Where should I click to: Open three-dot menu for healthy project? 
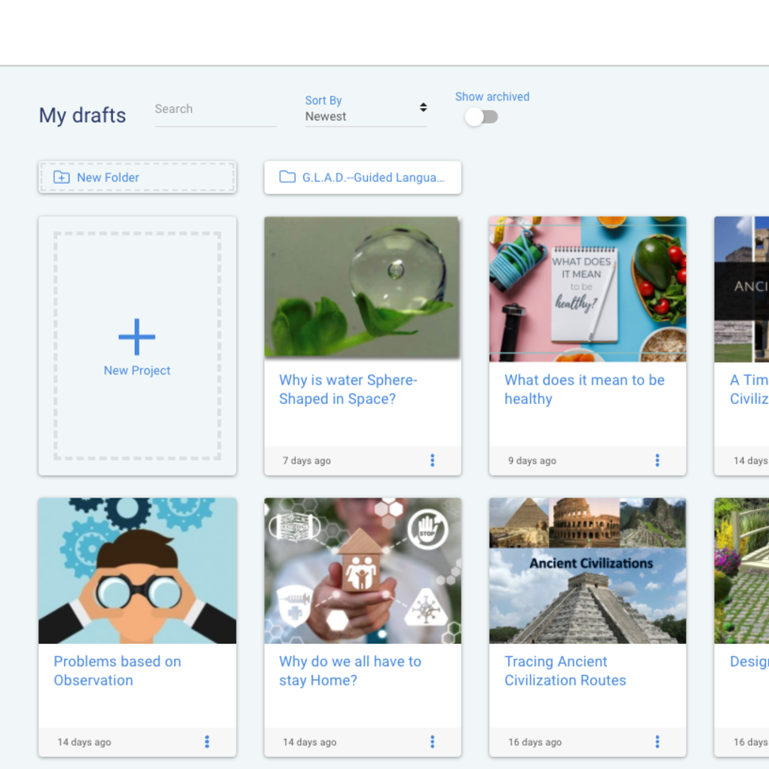(x=657, y=460)
